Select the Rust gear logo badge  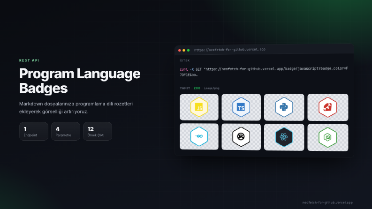pos(241,137)
